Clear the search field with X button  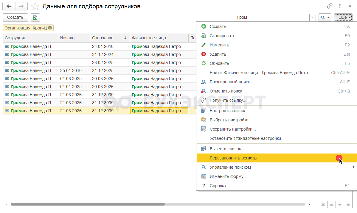(x=312, y=18)
